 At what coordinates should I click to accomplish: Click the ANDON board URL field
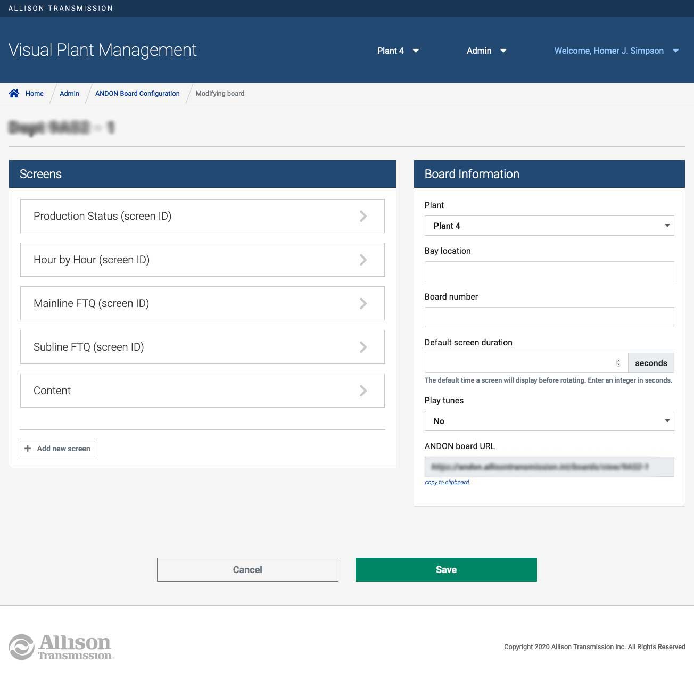pos(549,467)
